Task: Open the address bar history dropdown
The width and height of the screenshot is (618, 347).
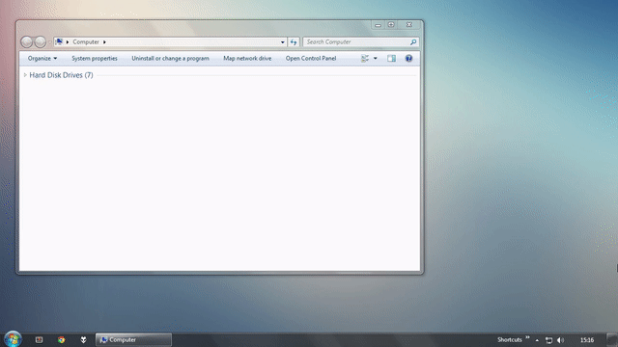Action: tap(283, 42)
